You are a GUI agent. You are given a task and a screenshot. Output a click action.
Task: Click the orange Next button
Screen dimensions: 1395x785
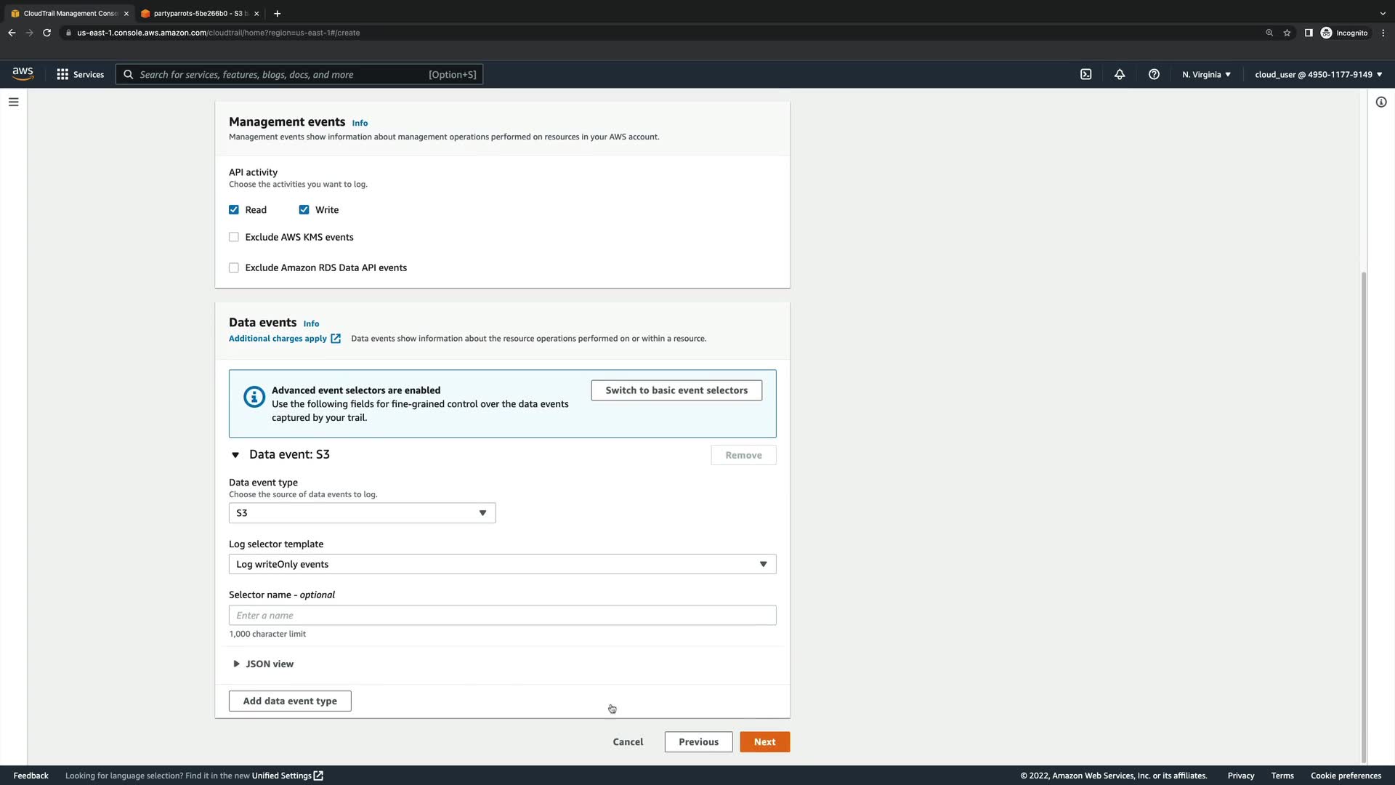point(764,741)
